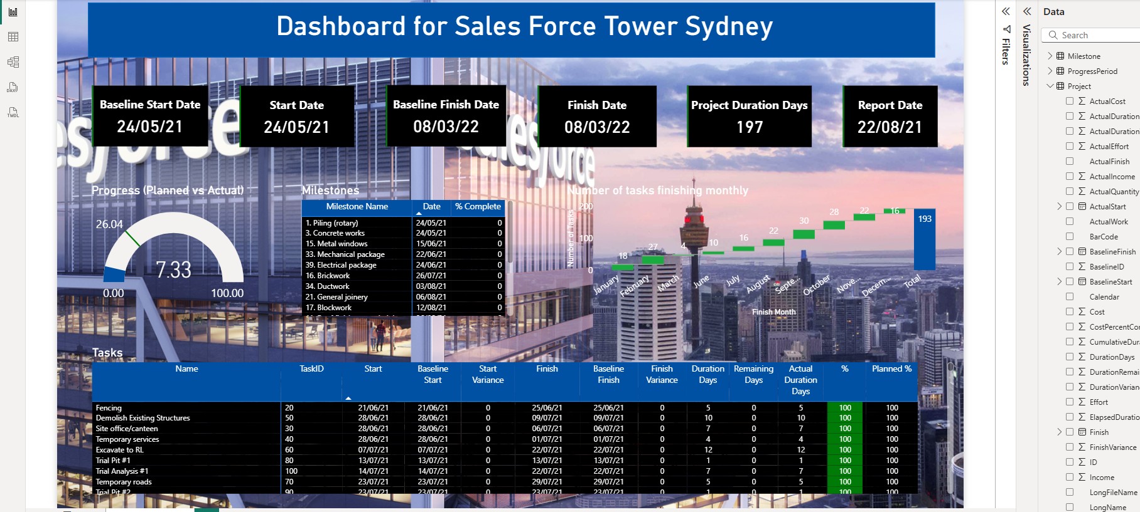Open the Table view icon
The image size is (1140, 512).
[13, 37]
